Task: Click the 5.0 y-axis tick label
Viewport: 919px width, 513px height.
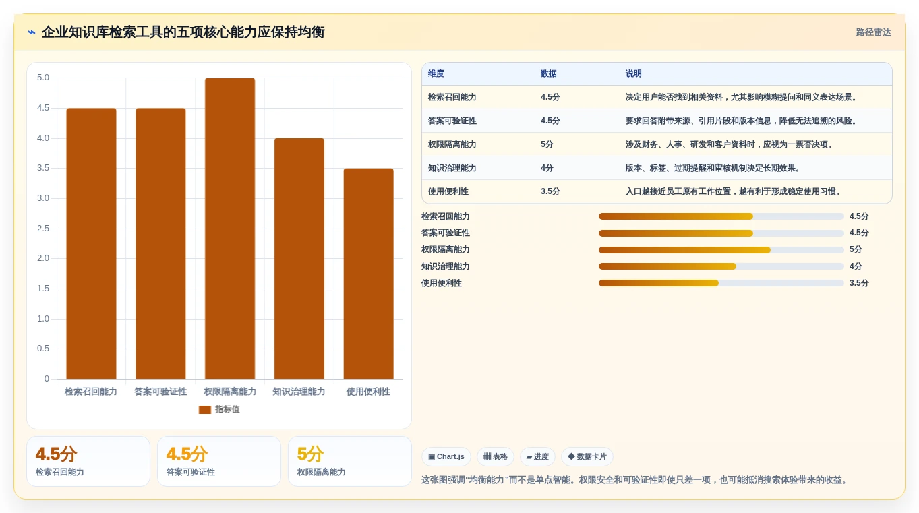Action: 43,78
